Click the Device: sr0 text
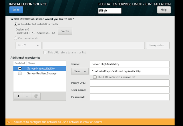The width and height of the screenshot is (183, 126). [x=22, y=30]
